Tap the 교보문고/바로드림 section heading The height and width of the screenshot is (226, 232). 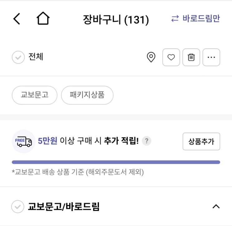64,207
